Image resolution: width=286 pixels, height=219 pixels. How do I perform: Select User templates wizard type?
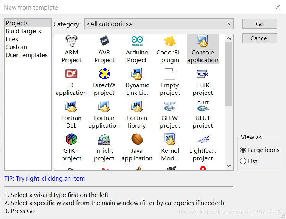tap(28, 55)
